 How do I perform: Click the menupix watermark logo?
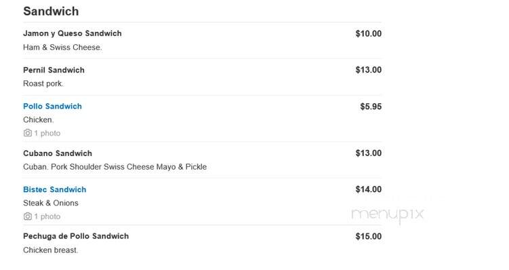[388, 214]
